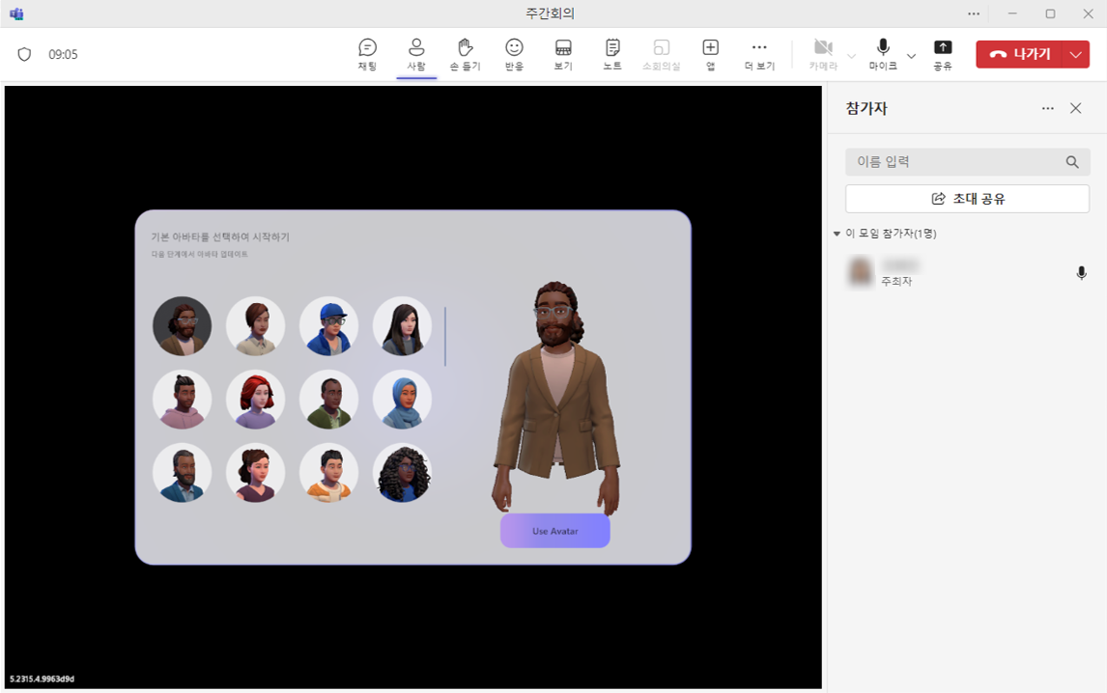
Task: Raise your hand with 손 들기
Action: click(465, 54)
